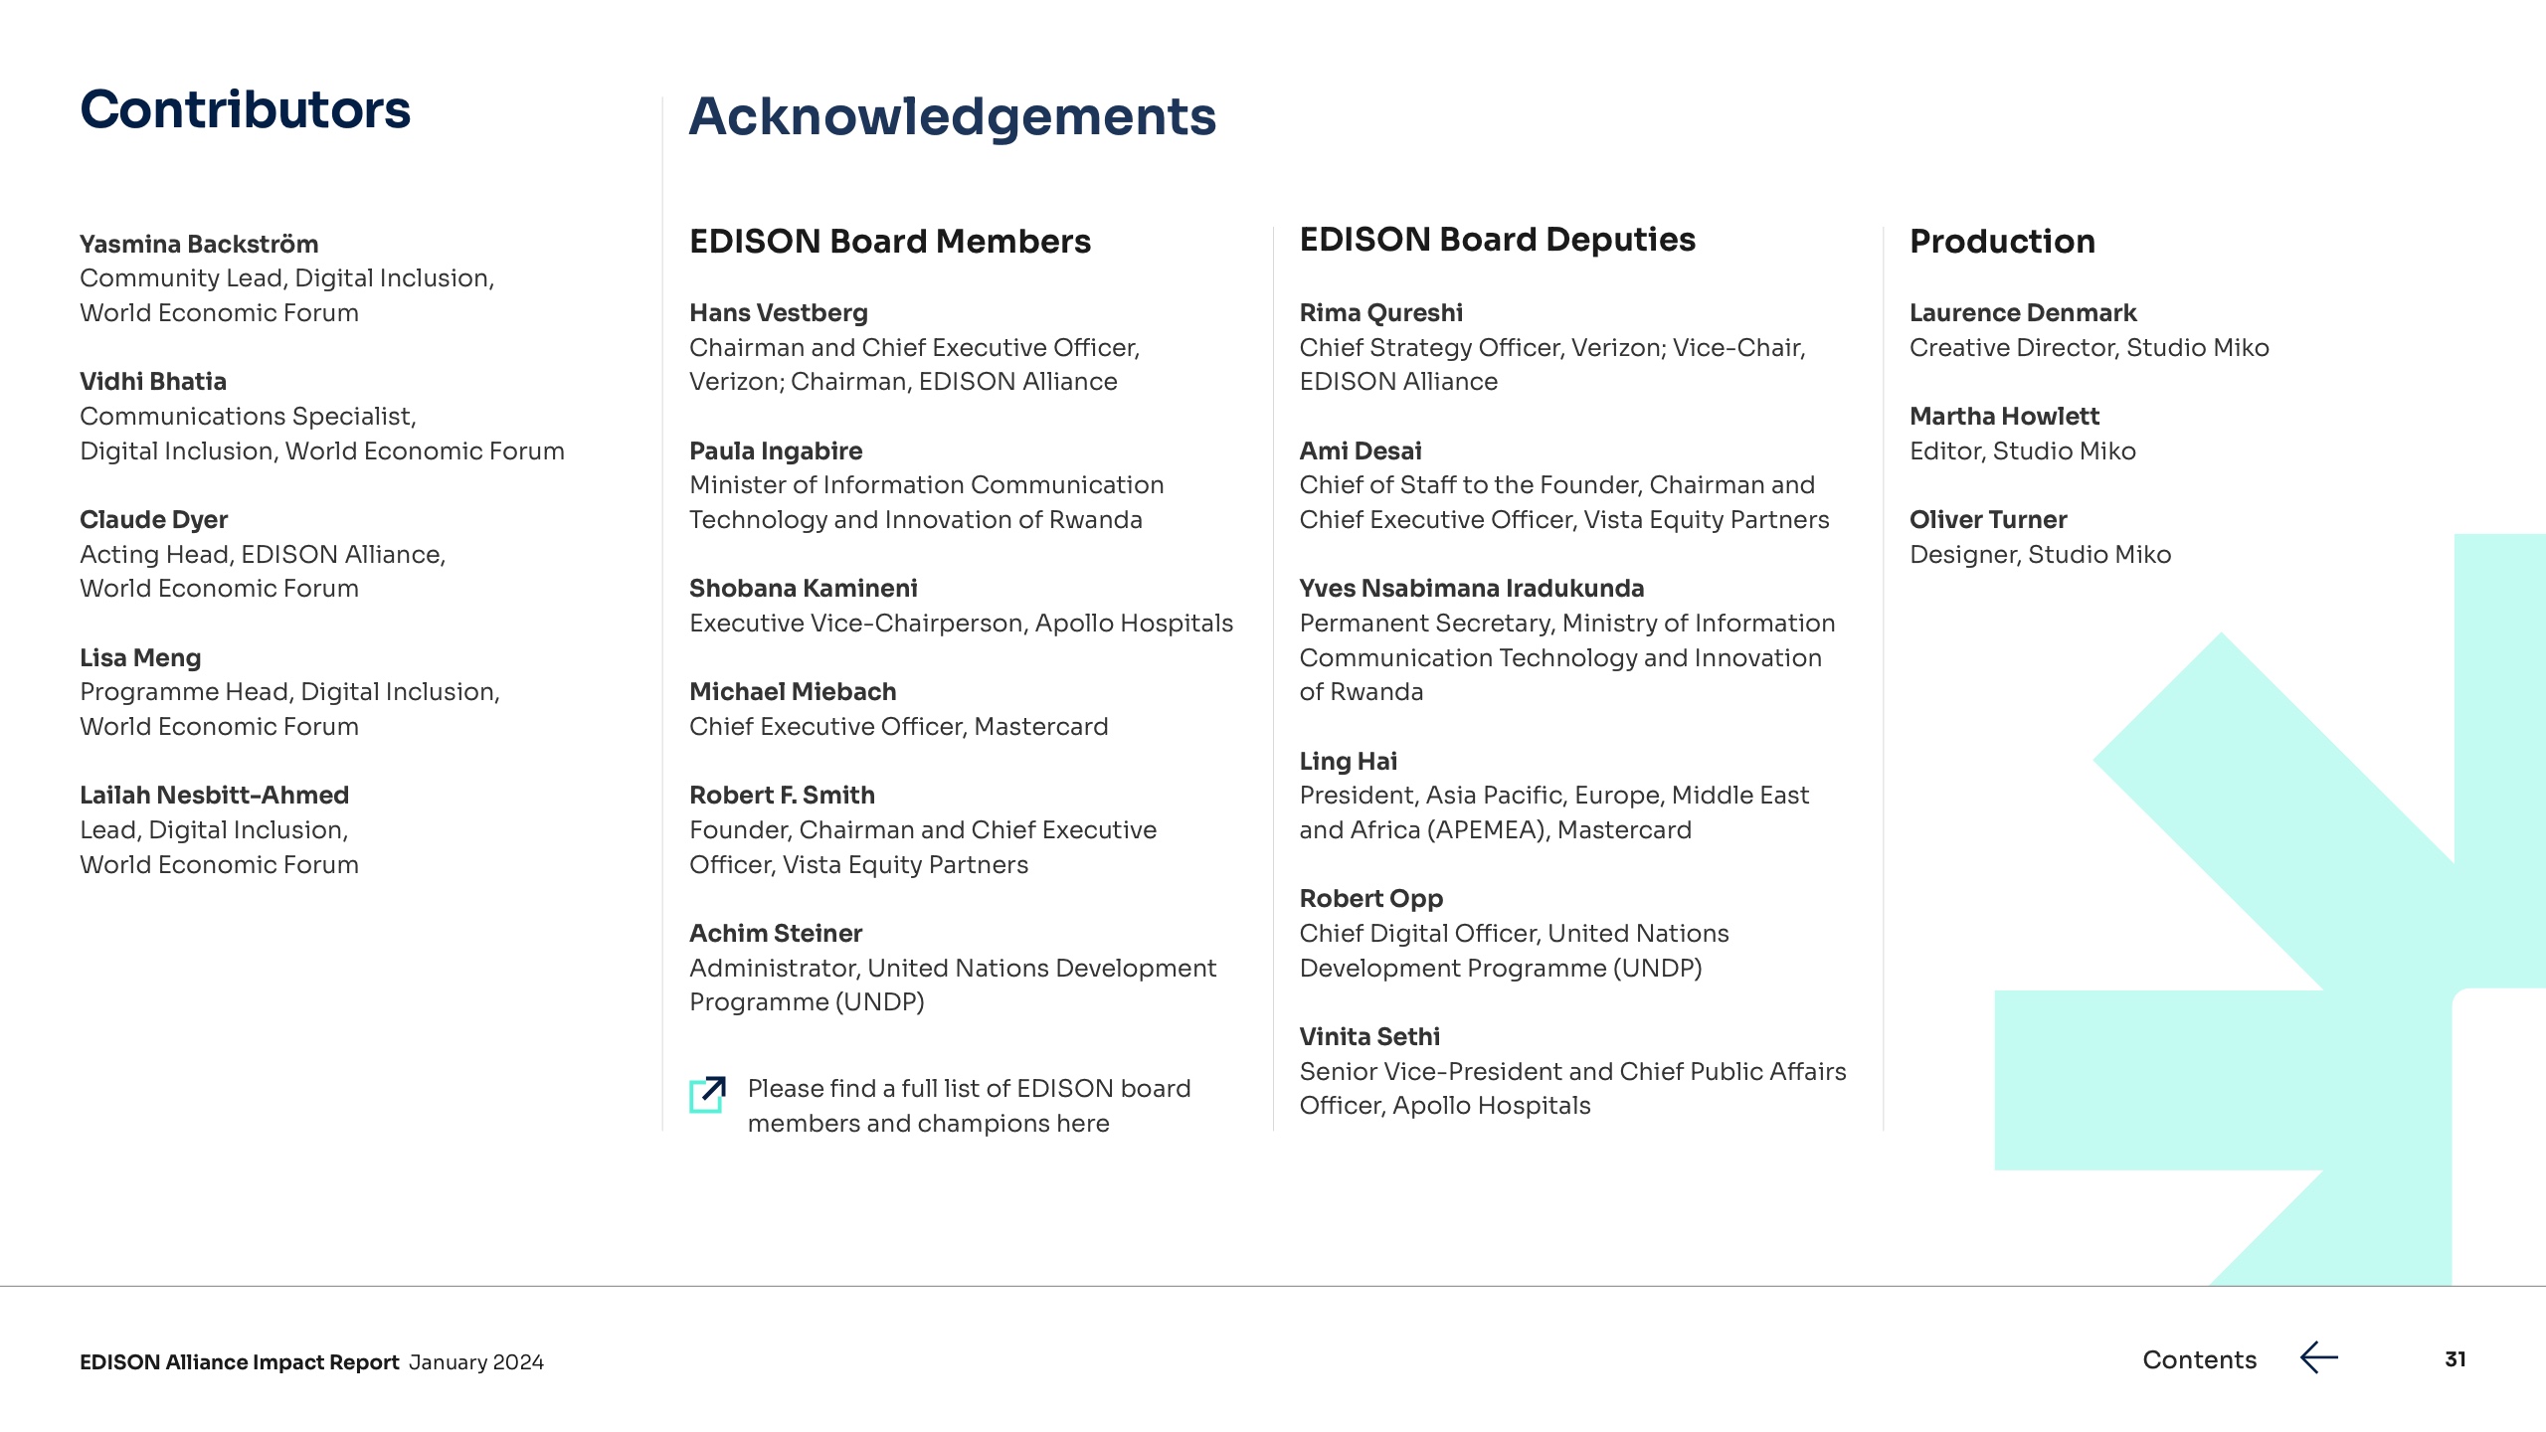Click the name Yasmina Backström
2546x1432 pixels.
pyautogui.click(x=199, y=245)
